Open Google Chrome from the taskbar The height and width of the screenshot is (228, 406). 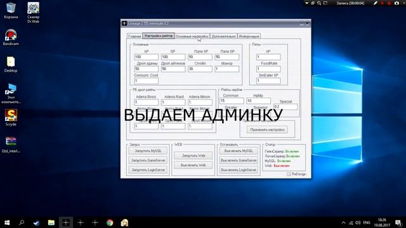pyautogui.click(x=110, y=222)
